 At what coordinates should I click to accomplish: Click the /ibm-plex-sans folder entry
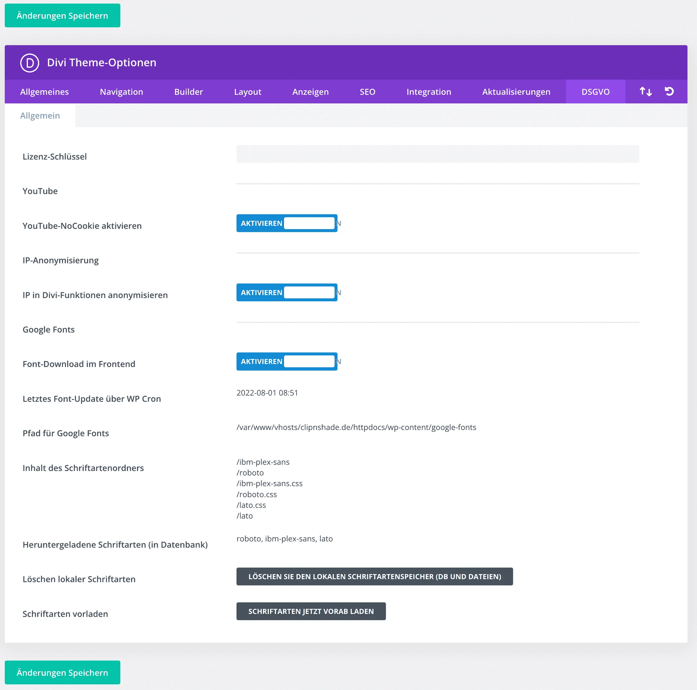(x=263, y=462)
